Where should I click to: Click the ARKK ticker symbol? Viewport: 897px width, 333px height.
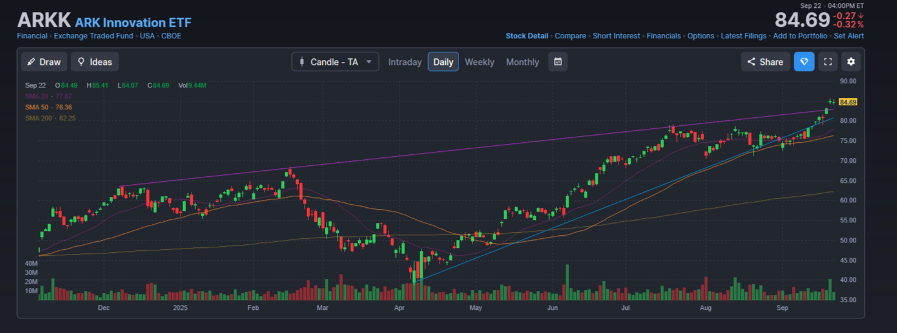[44, 21]
